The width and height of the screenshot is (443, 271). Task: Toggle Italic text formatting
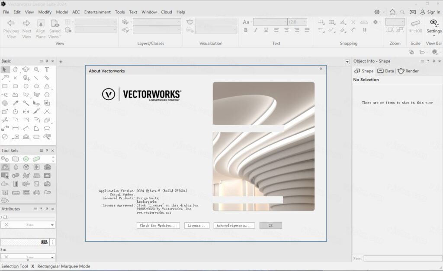click(x=256, y=30)
